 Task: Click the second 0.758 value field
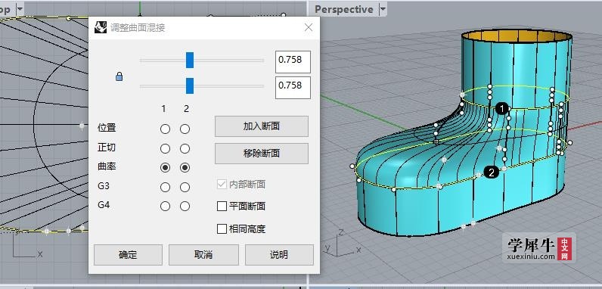293,88
